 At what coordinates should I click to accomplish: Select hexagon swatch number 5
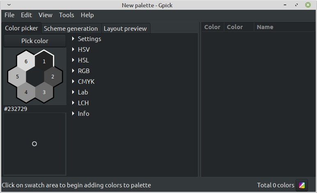[17, 77]
